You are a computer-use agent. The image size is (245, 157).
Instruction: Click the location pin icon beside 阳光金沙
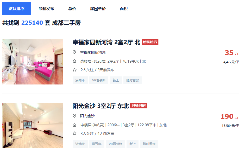[x=74, y=116]
